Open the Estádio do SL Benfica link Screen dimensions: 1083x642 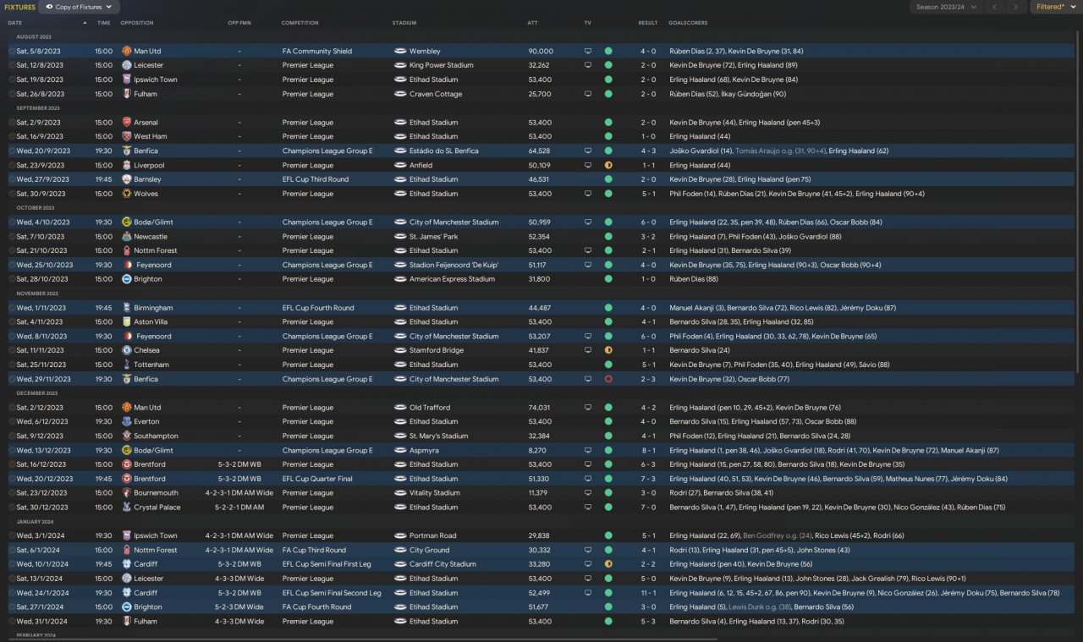[x=444, y=151]
